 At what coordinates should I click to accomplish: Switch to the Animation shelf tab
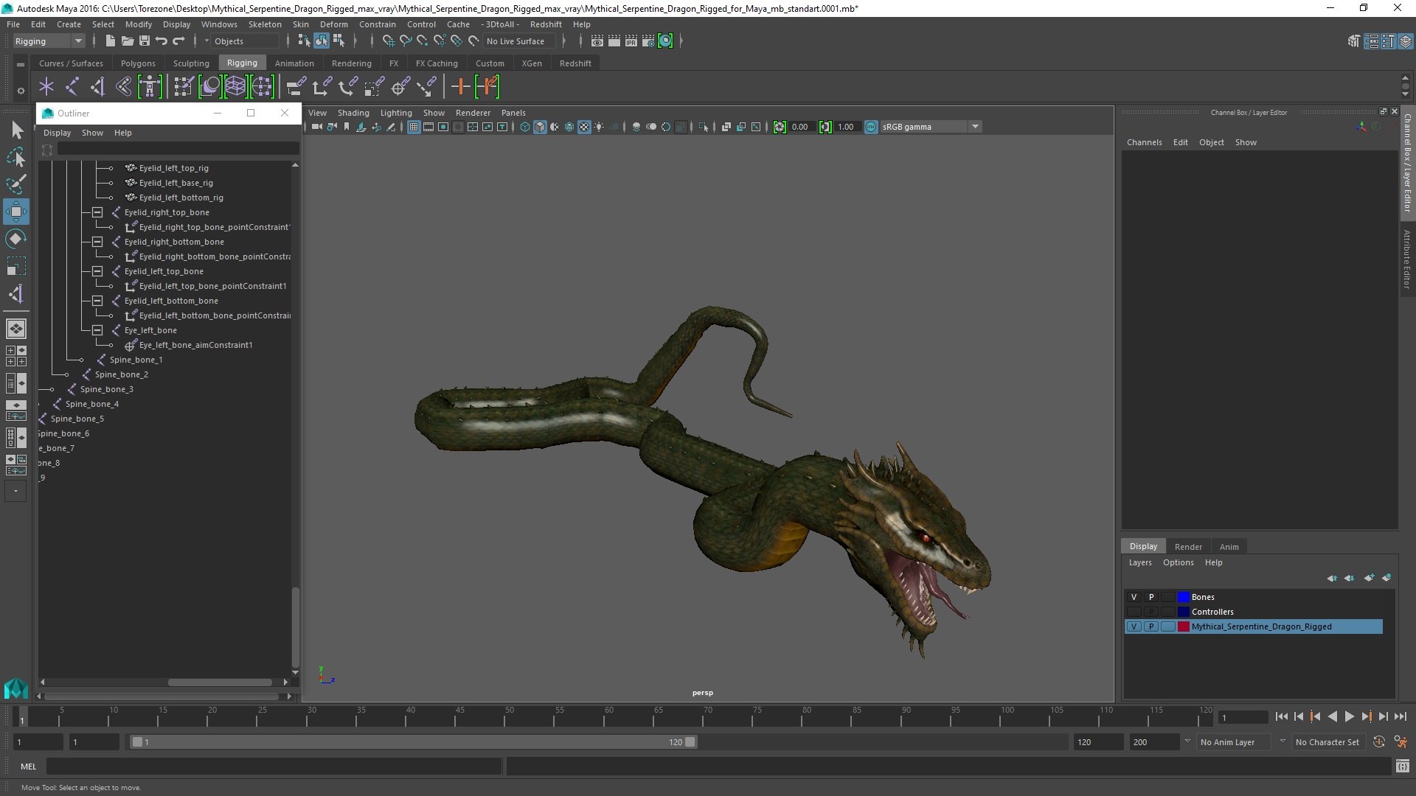pyautogui.click(x=294, y=63)
